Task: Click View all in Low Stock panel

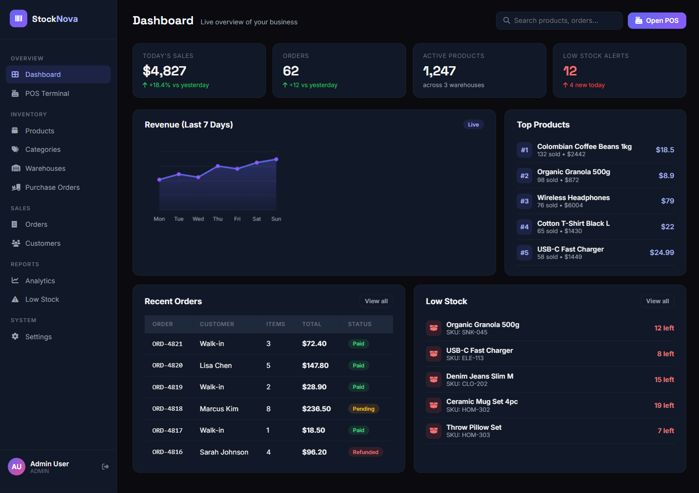Action: 657,301
